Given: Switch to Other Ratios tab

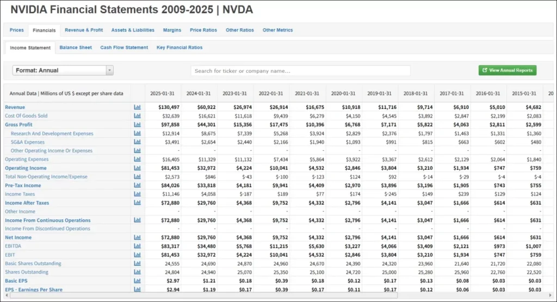Looking at the screenshot, I should point(240,30).
